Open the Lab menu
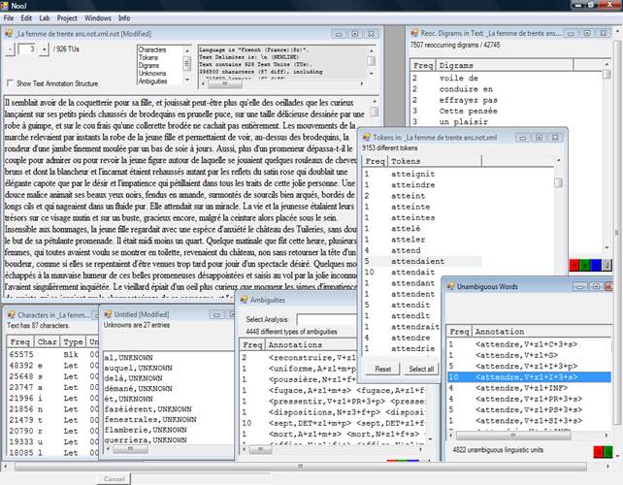623x485 pixels. [45, 17]
